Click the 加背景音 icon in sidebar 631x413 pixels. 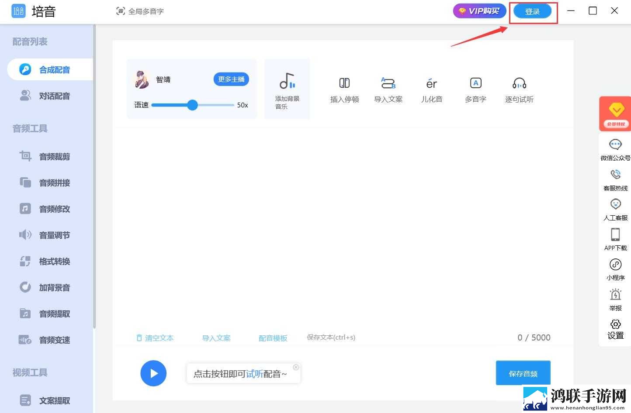(25, 287)
